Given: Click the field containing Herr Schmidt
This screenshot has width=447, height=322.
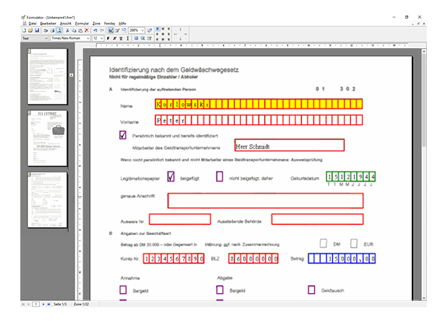Looking at the screenshot, I should tap(289, 145).
